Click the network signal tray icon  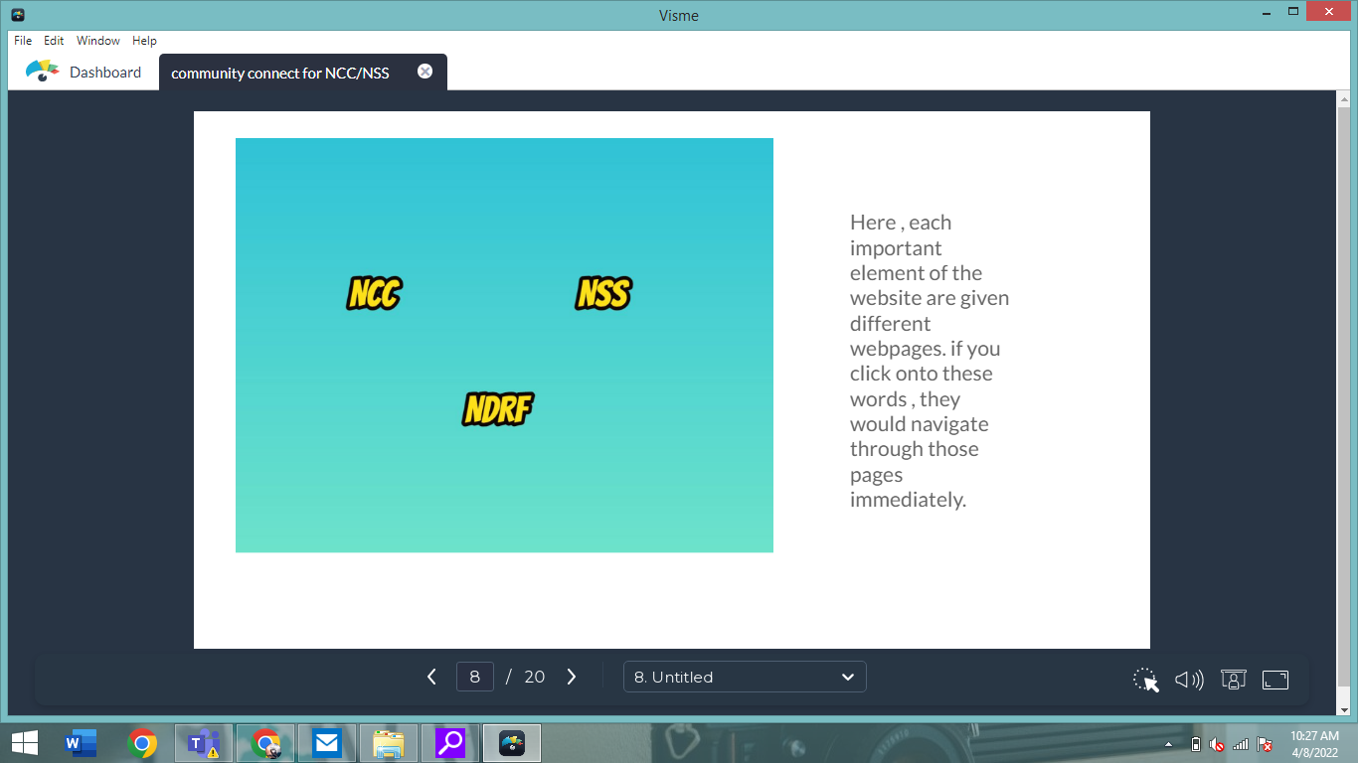[x=1241, y=744]
